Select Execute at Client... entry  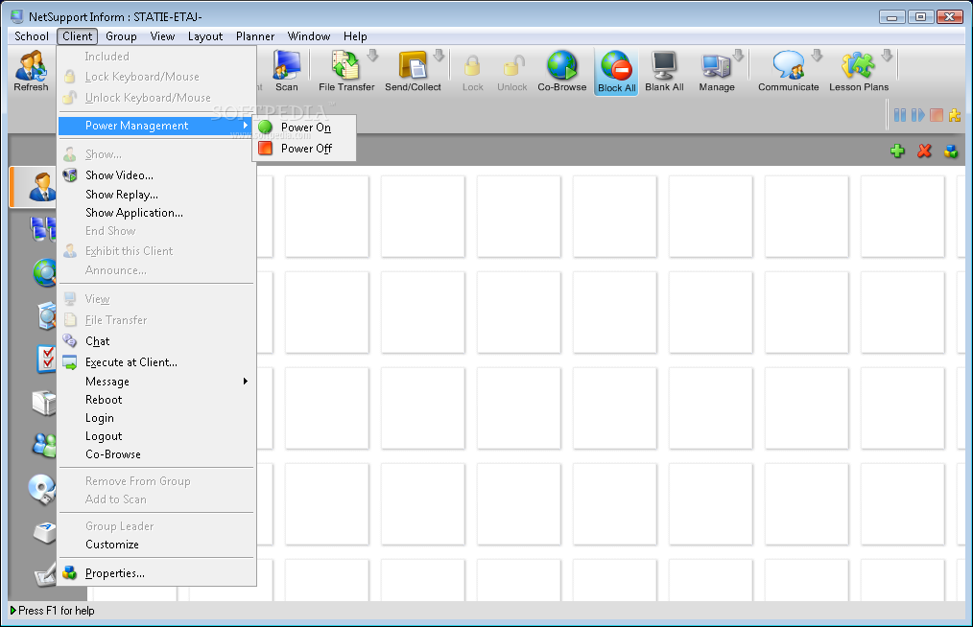pos(156,362)
